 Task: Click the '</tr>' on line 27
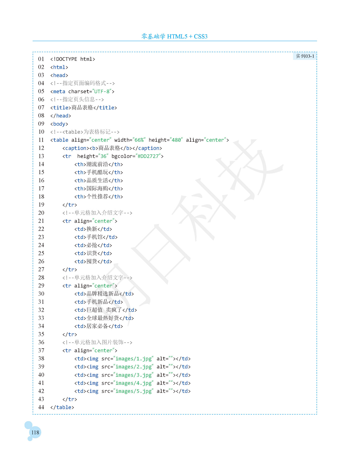point(69,270)
